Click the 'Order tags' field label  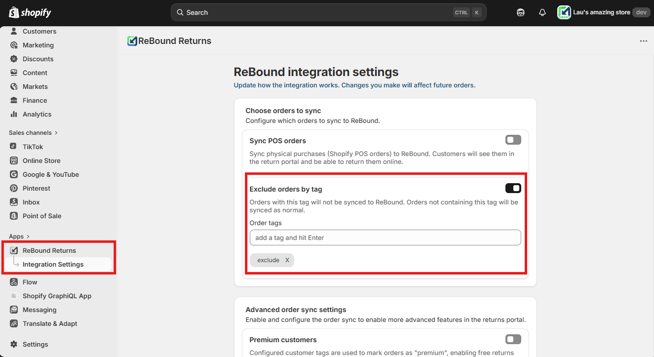266,223
